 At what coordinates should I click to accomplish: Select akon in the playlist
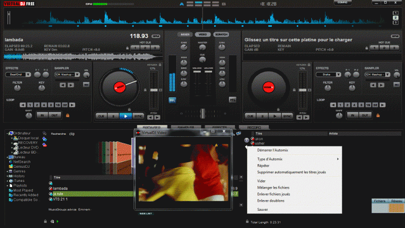tap(259, 139)
